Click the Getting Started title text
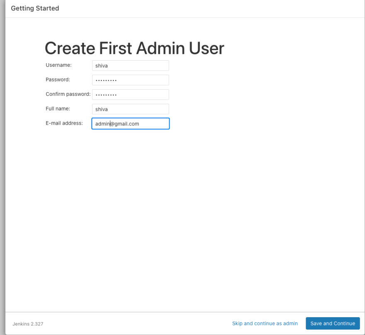The width and height of the screenshot is (365, 335). [35, 8]
